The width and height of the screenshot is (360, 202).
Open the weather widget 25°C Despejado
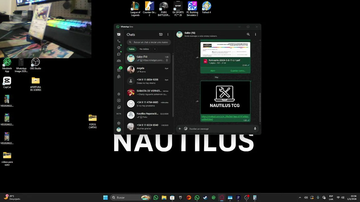12,198
